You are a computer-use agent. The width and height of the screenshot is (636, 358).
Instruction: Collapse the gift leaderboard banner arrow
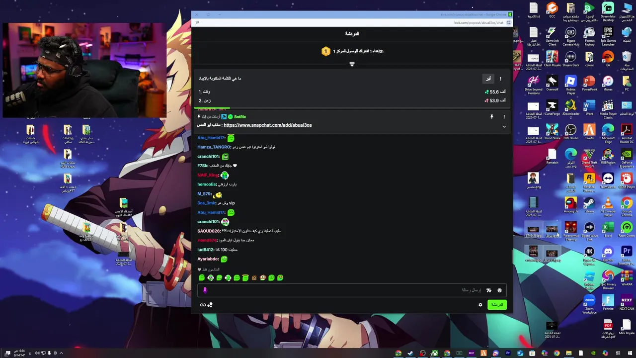(x=352, y=64)
